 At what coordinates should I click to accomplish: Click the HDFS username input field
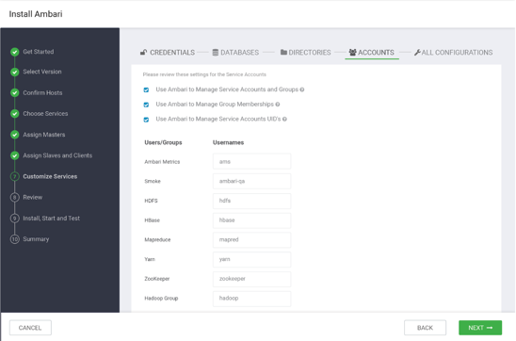(x=251, y=201)
